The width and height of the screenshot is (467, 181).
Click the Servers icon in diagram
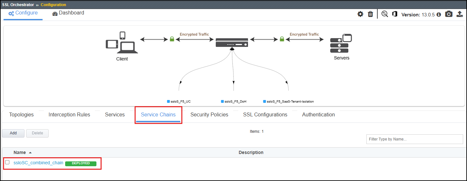(x=341, y=44)
